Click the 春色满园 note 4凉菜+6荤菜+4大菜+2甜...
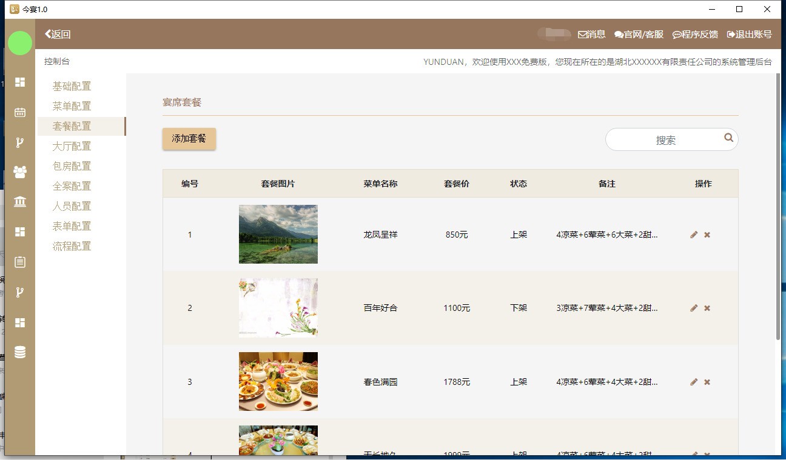Viewport: 786px width, 460px height. pos(607,382)
